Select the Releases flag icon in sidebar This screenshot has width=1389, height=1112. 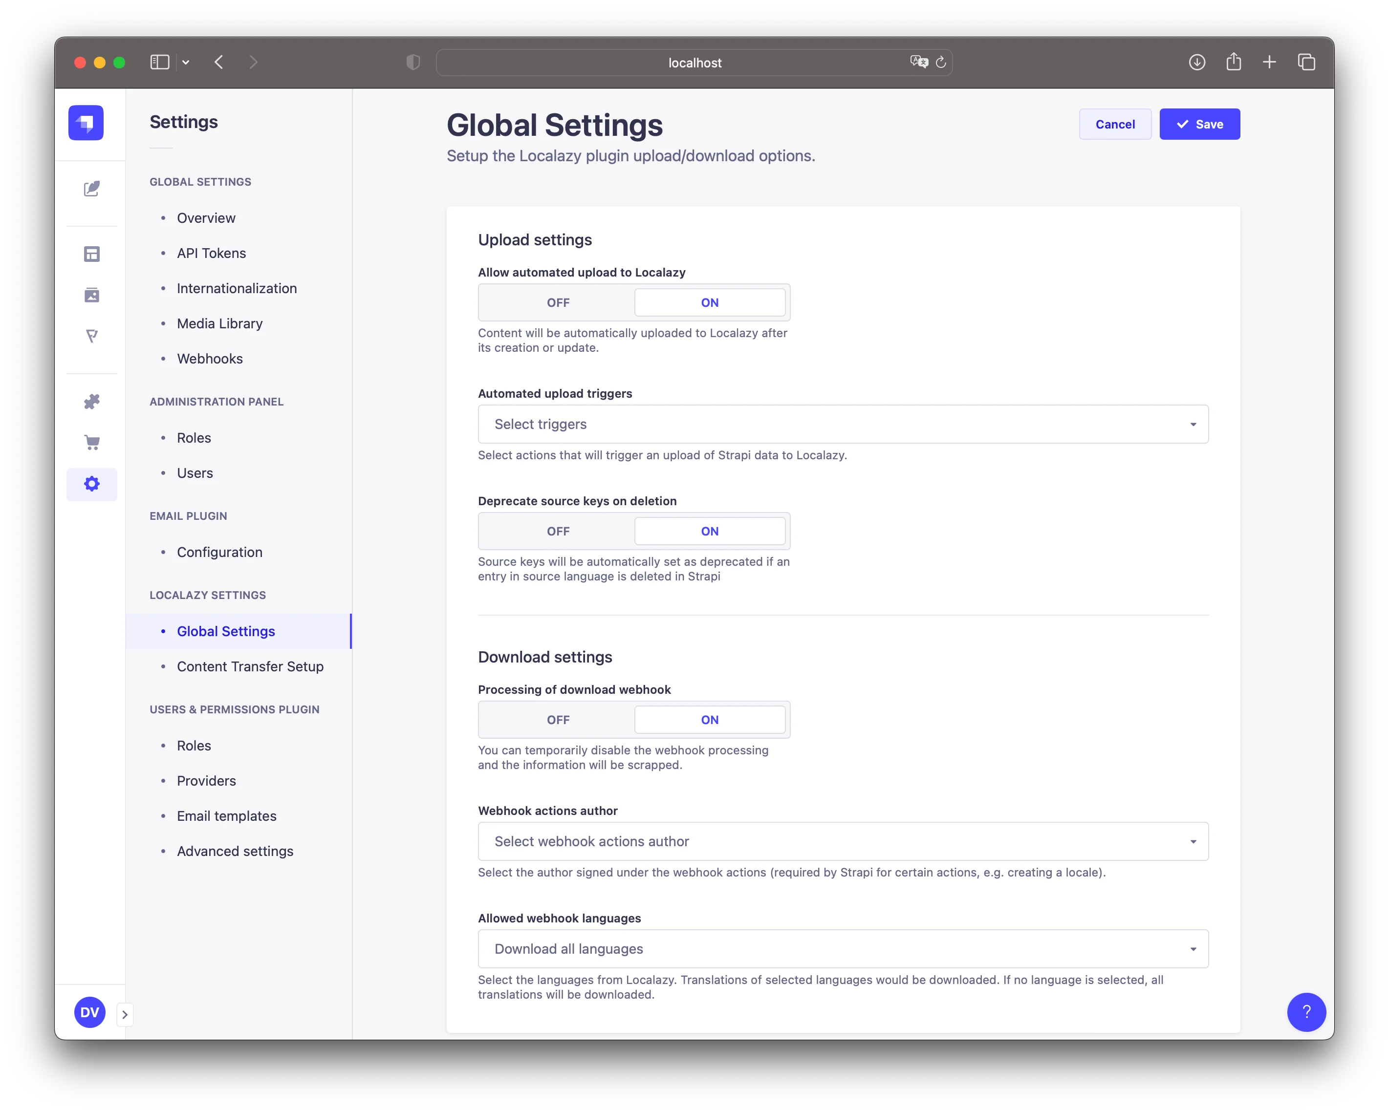(x=92, y=336)
